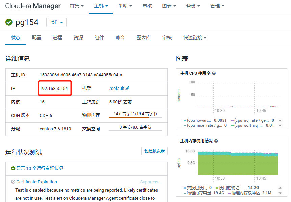
Task: Switch to the 图表库 tab
Action: click(x=144, y=37)
